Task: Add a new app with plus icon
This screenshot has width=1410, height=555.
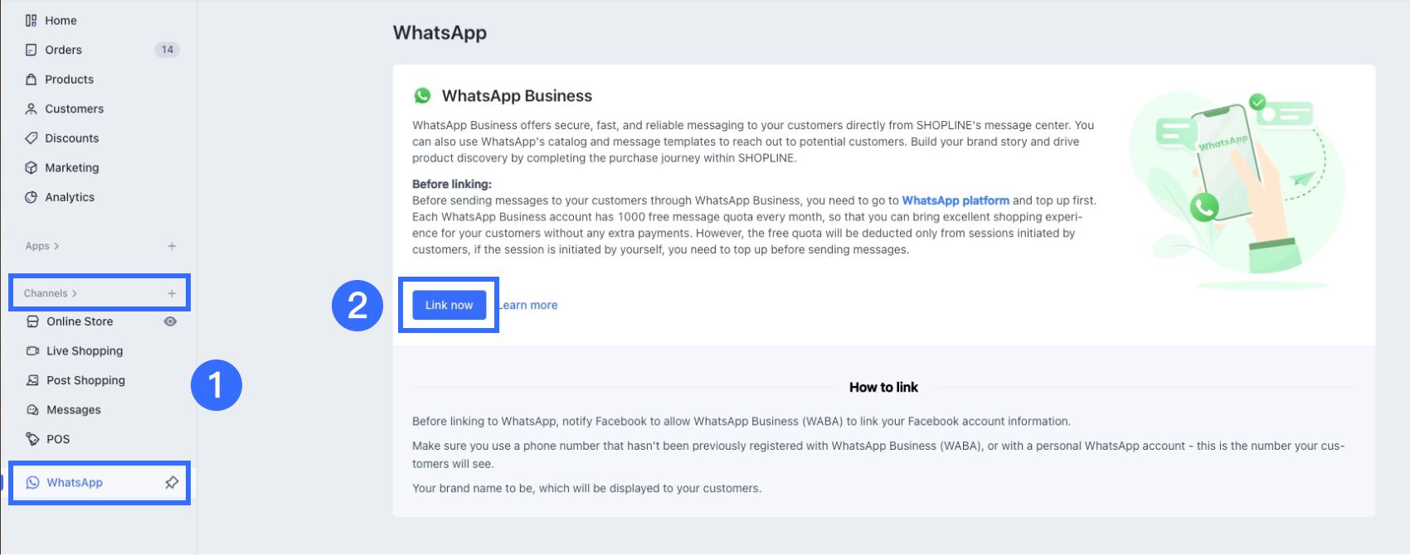Action: [x=172, y=246]
